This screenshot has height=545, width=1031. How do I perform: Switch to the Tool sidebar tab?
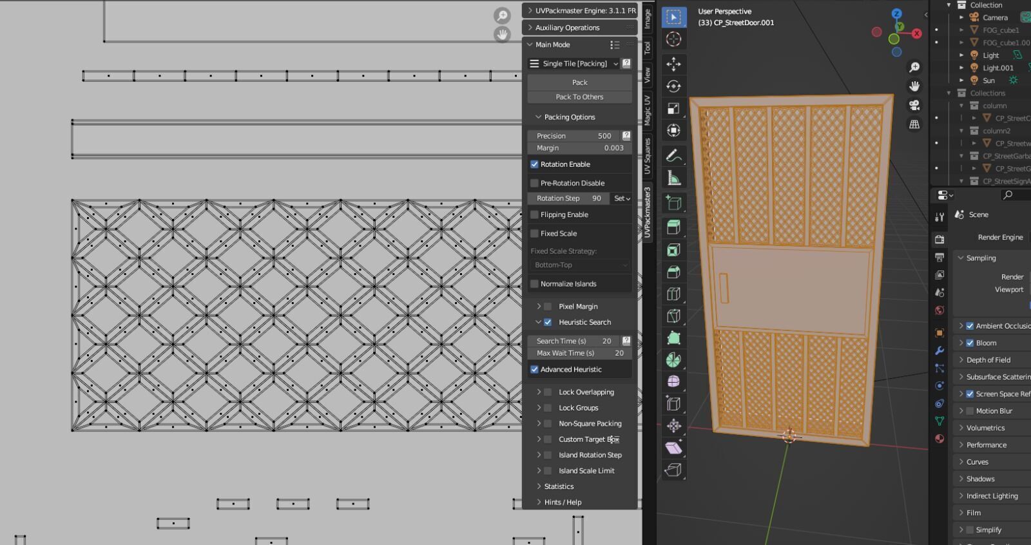(x=648, y=48)
